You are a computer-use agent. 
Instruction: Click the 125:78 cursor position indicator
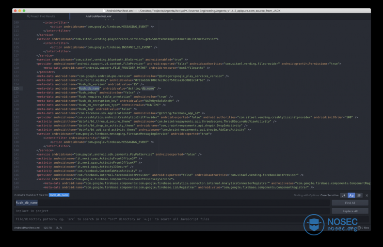point(48,228)
